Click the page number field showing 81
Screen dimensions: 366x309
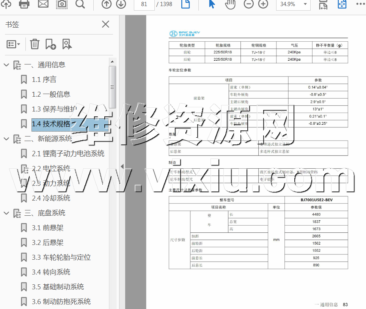(x=144, y=4)
